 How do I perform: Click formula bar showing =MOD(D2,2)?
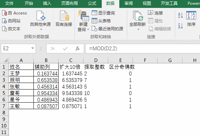click(x=143, y=49)
